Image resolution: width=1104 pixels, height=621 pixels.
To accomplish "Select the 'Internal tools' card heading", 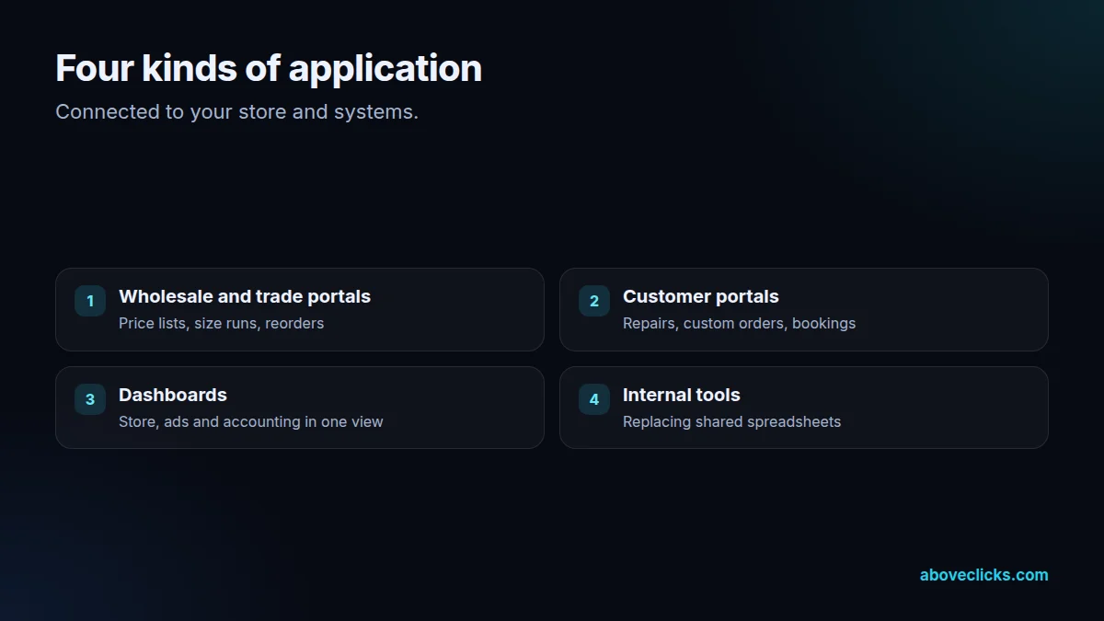I will pyautogui.click(x=682, y=395).
